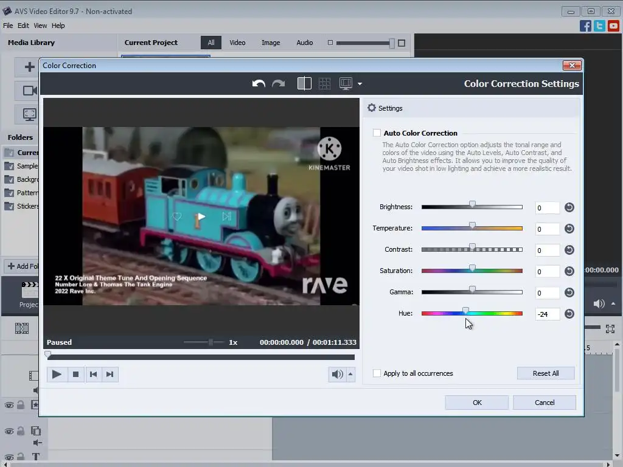Jump to previous frame button
623x467 pixels.
point(93,374)
